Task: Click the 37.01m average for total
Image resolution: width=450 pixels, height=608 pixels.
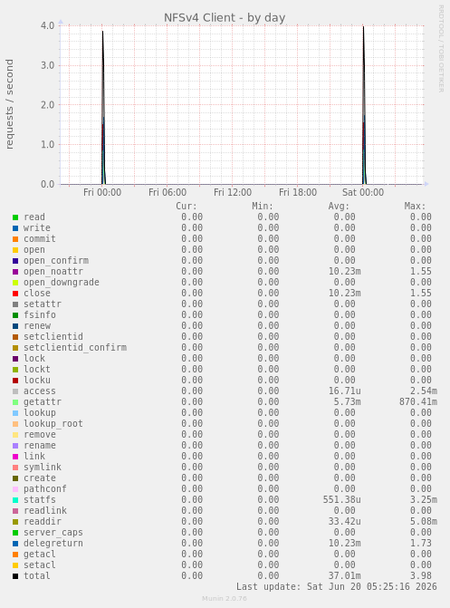Action: (345, 575)
